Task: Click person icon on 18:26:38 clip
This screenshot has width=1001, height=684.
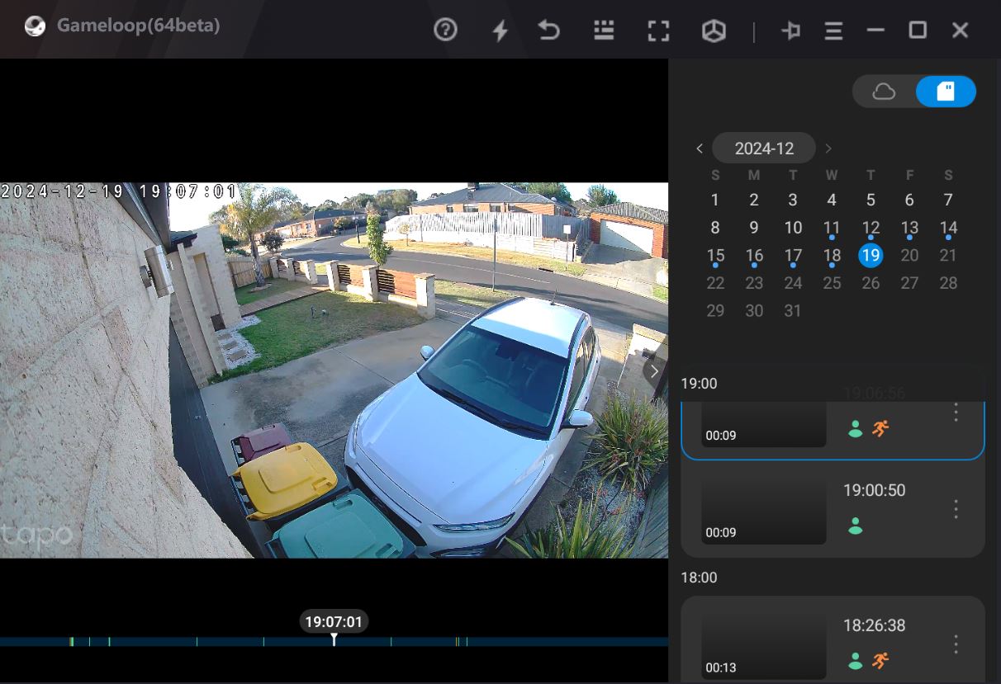Action: click(856, 661)
